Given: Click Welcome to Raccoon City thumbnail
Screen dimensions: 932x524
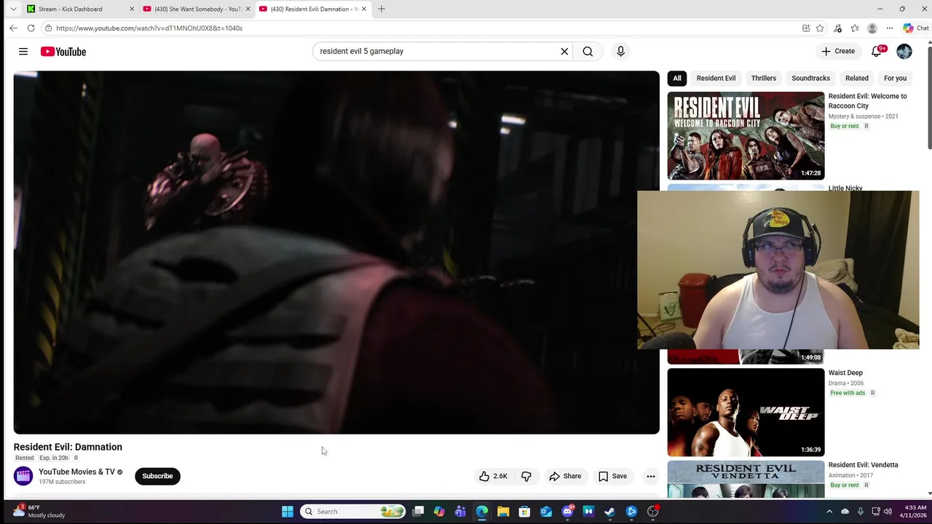Looking at the screenshot, I should [x=746, y=136].
